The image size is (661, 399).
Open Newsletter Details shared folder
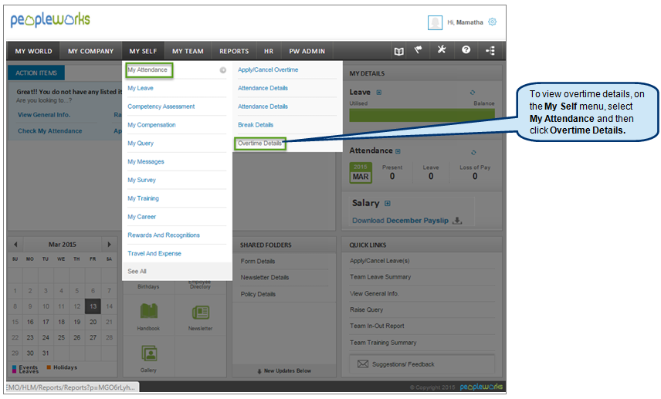(265, 277)
